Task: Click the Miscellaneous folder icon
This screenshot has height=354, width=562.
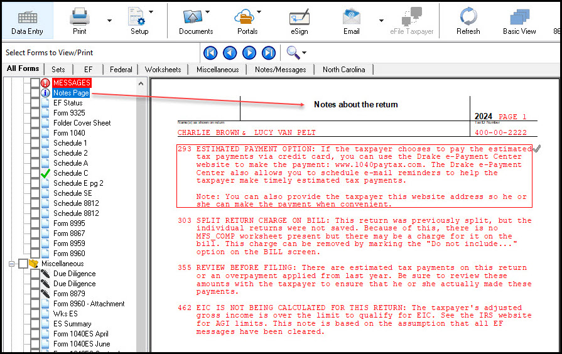Action: tap(34, 264)
